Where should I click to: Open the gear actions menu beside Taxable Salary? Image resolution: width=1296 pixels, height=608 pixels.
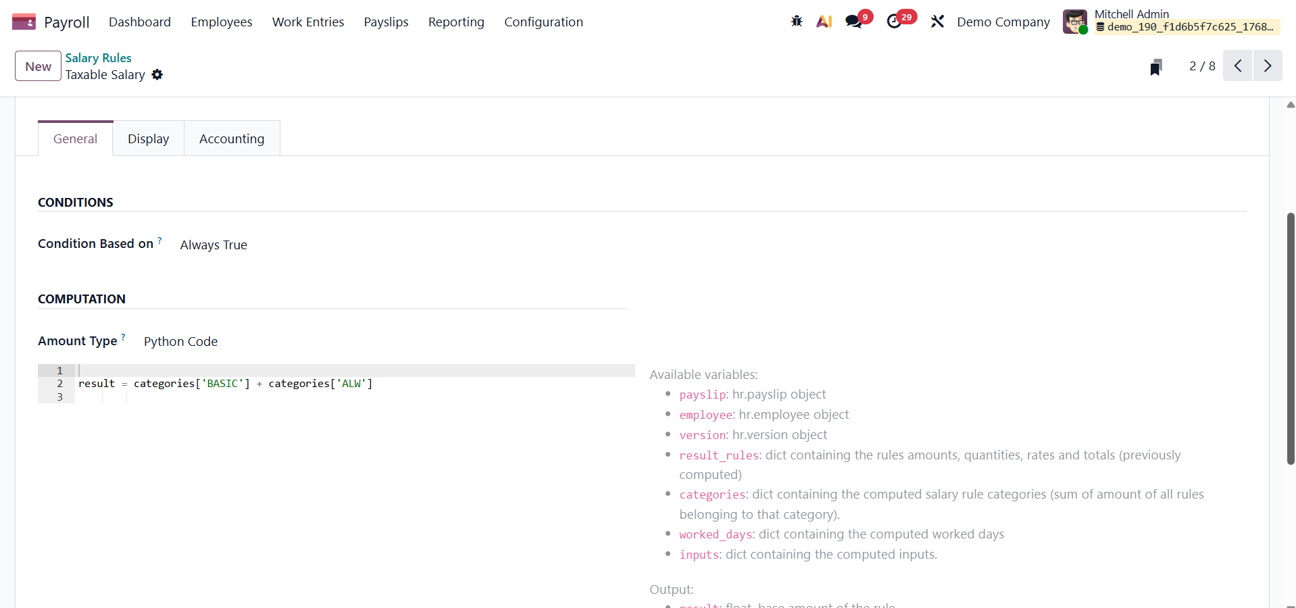[x=157, y=75]
